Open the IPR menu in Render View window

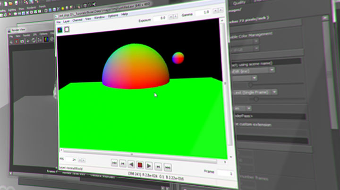[34, 35]
